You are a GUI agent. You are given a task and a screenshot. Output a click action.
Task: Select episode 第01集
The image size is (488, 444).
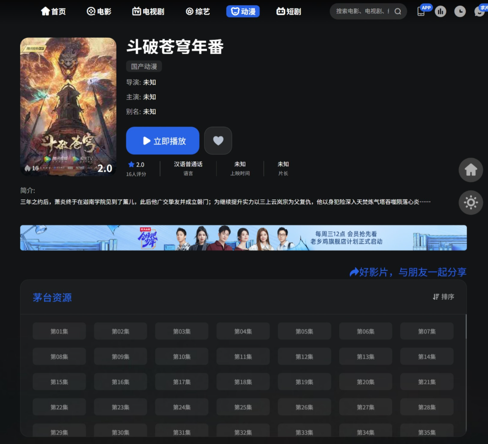point(59,331)
